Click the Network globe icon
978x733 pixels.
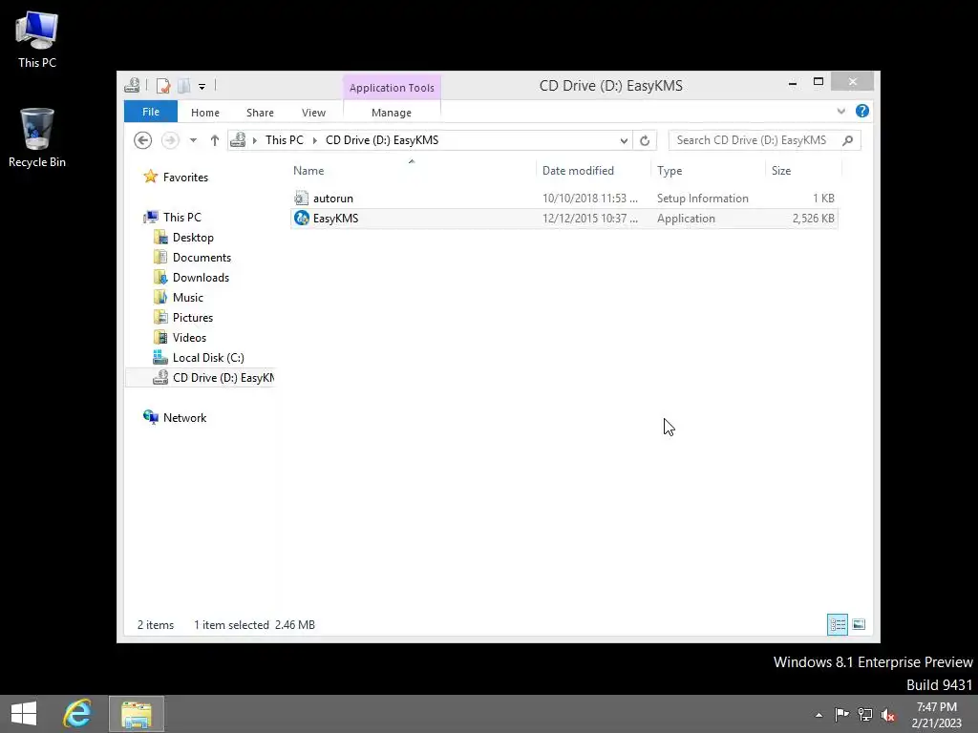coord(150,417)
